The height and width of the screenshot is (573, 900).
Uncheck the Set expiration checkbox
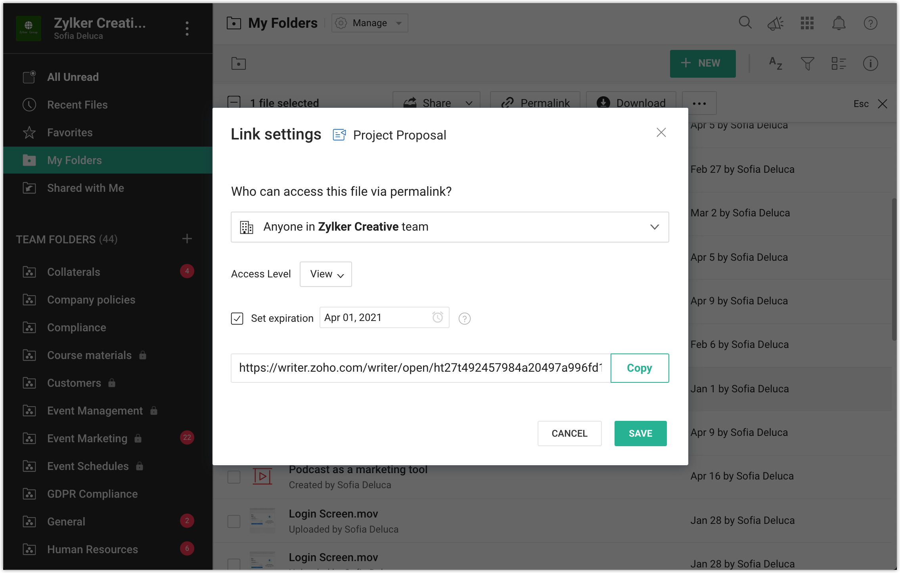[237, 319]
